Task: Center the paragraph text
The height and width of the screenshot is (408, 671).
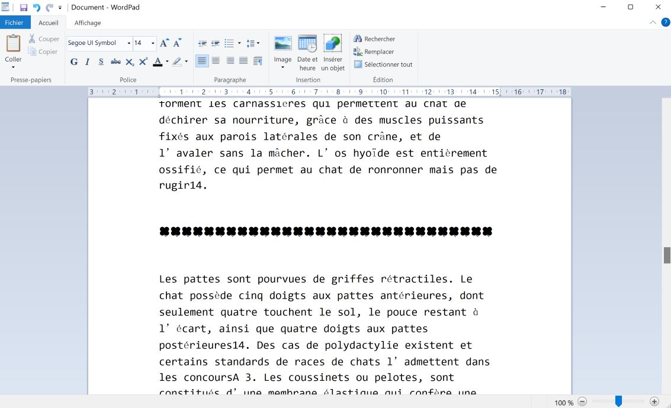Action: point(216,61)
